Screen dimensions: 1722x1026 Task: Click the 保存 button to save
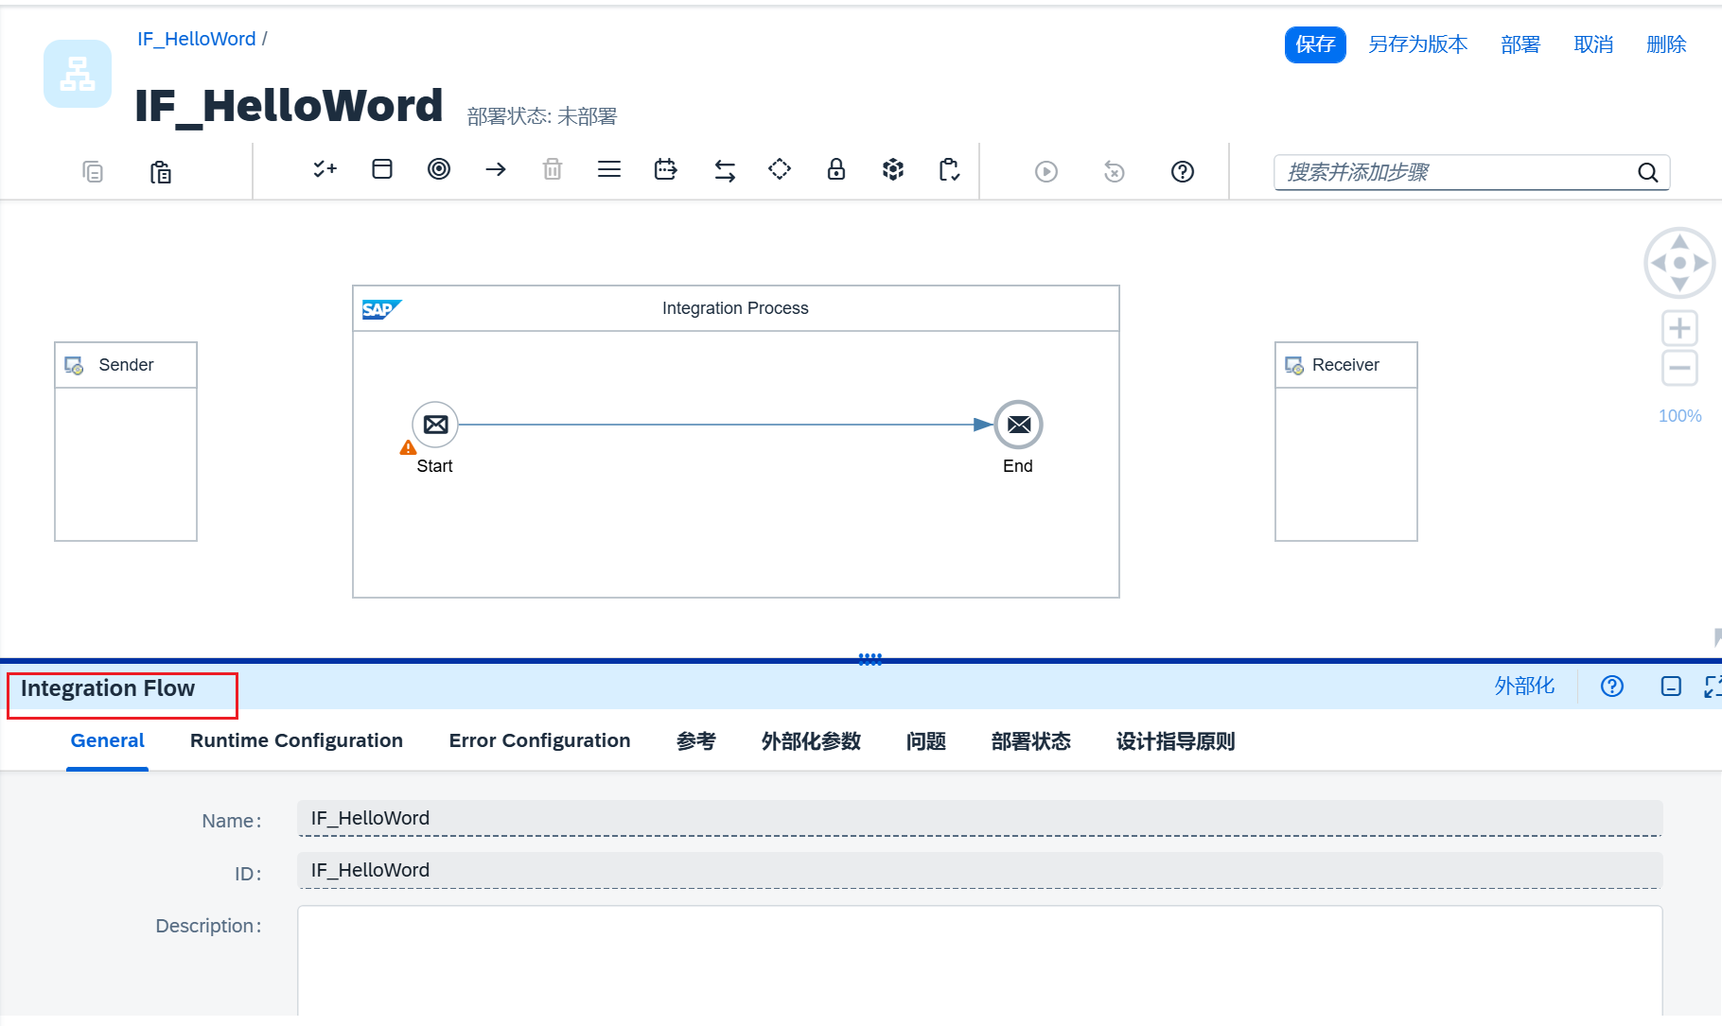[1314, 43]
